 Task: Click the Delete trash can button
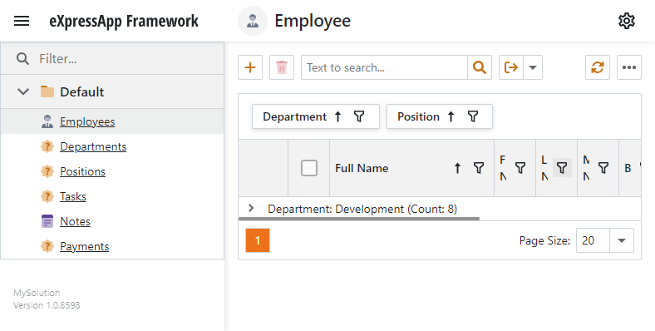tap(282, 67)
